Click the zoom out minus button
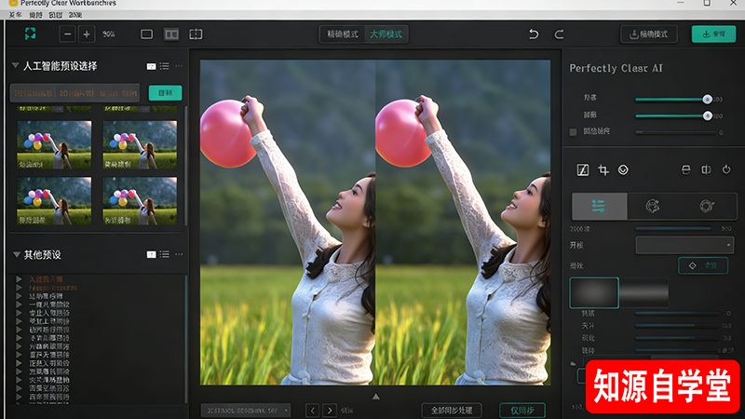The image size is (745, 419). [67, 34]
